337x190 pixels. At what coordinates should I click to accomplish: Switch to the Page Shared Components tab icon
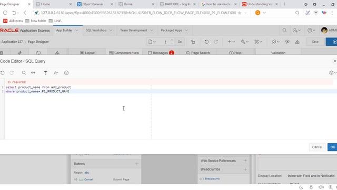click(57, 53)
